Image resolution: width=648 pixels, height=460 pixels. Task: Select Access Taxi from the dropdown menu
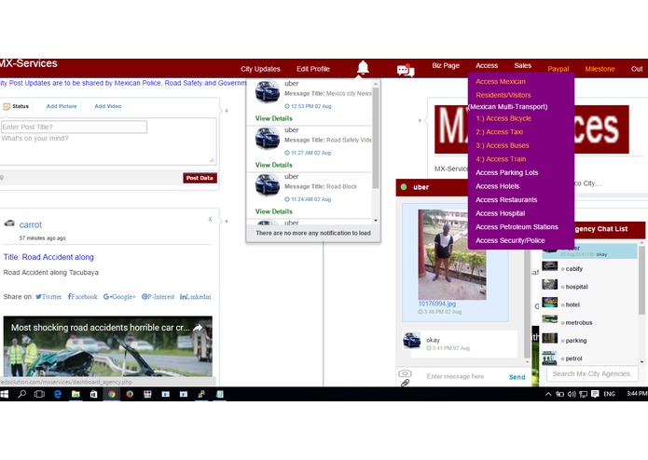tap(499, 132)
